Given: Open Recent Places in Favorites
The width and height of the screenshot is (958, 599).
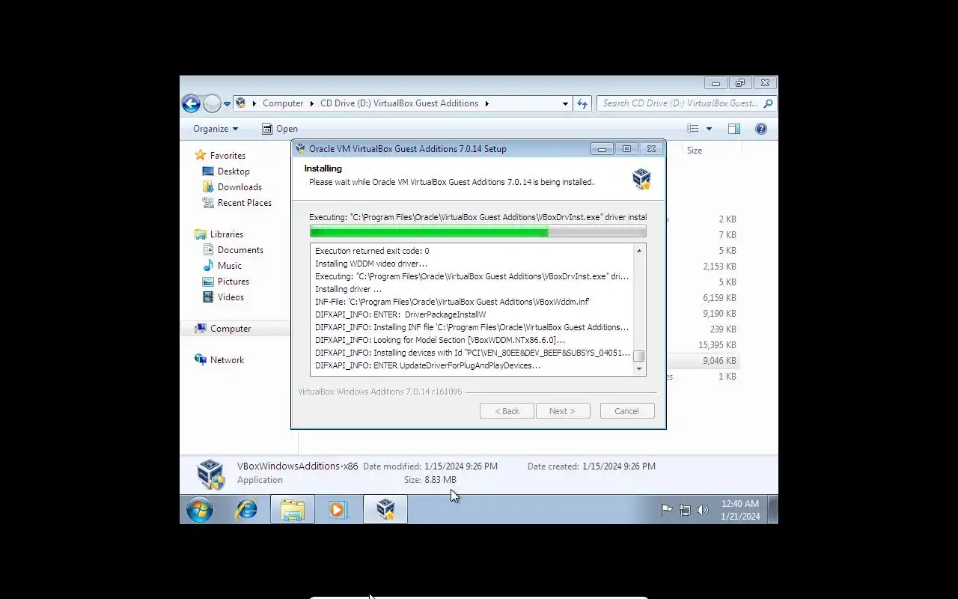Looking at the screenshot, I should [x=244, y=203].
